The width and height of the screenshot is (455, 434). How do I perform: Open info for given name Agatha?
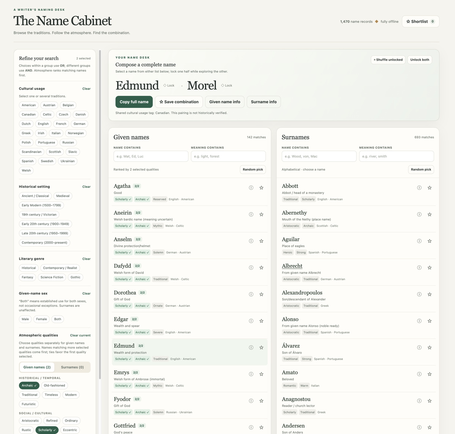[x=251, y=188]
